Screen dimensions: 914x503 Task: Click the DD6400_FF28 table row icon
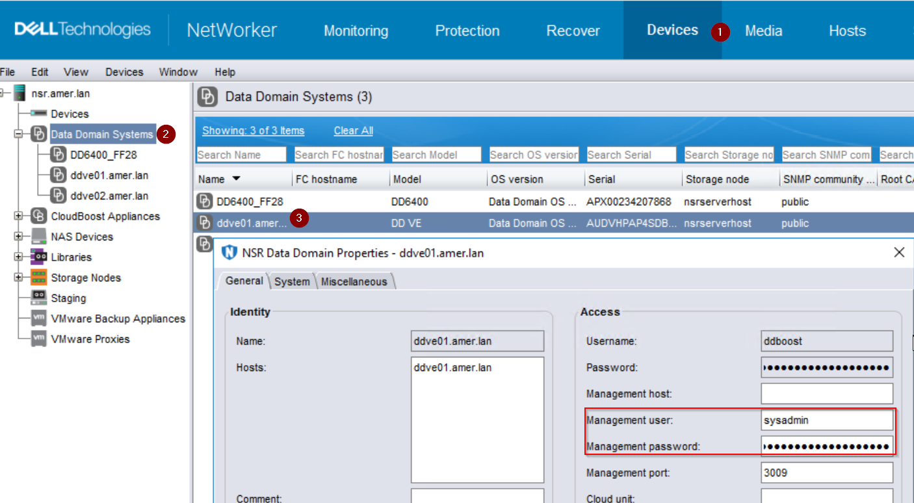tap(205, 201)
